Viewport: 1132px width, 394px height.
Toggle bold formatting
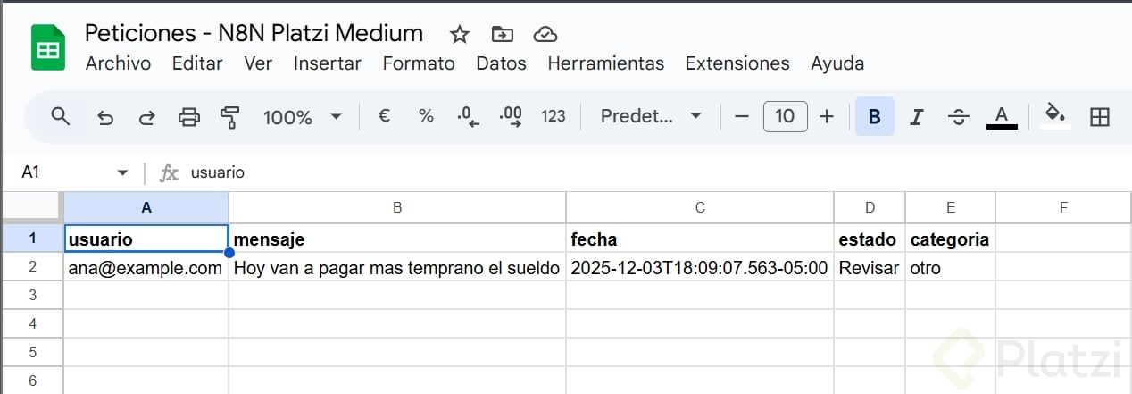875,116
